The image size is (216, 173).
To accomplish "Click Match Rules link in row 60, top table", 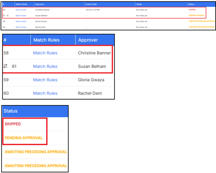I will (x=21, y=27).
